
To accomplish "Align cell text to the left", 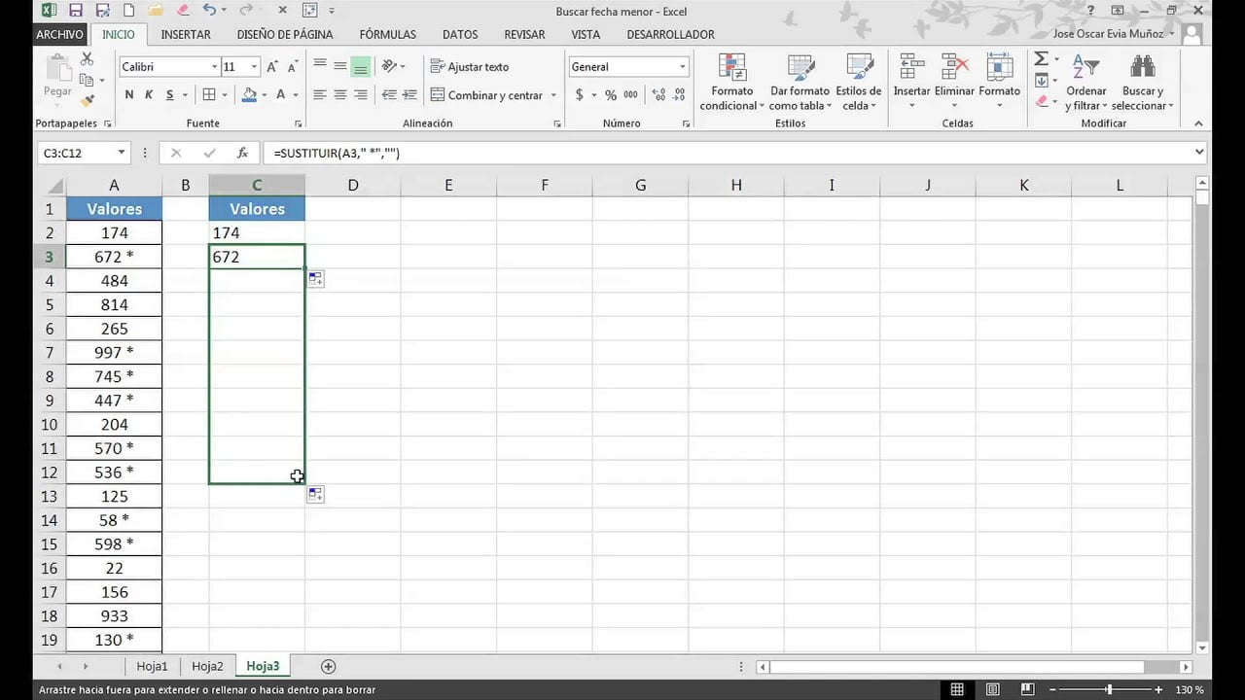I will tap(320, 95).
